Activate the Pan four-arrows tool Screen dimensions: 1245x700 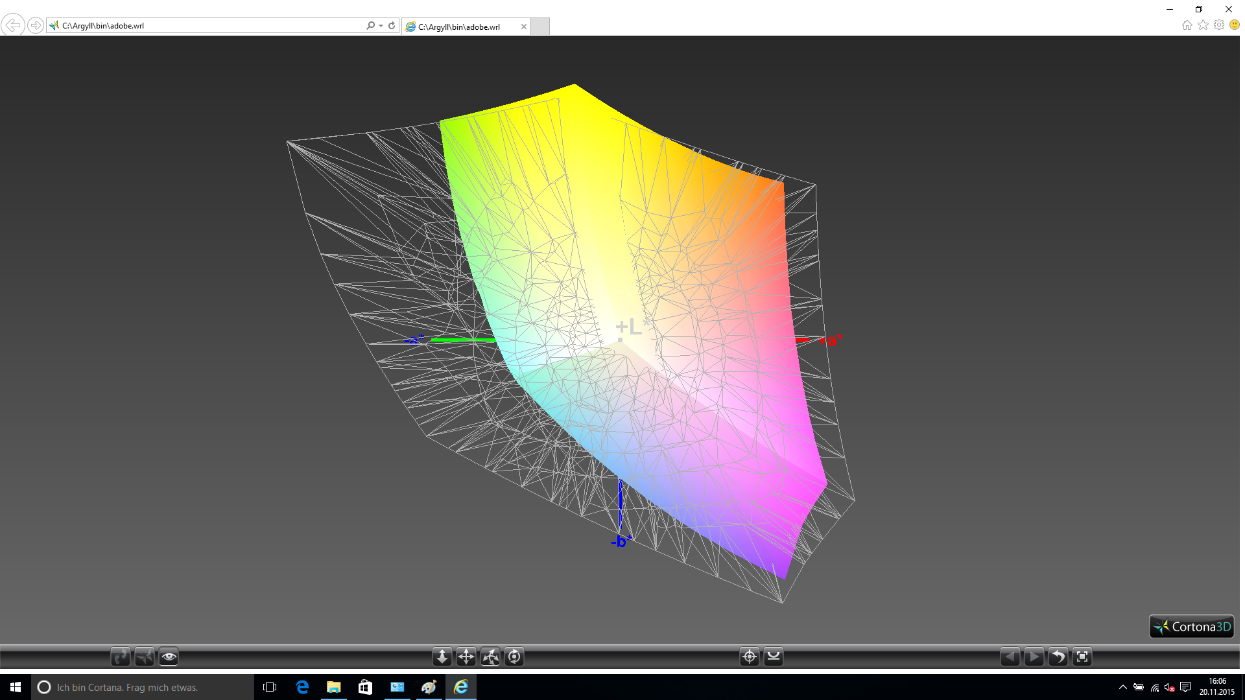pos(466,657)
